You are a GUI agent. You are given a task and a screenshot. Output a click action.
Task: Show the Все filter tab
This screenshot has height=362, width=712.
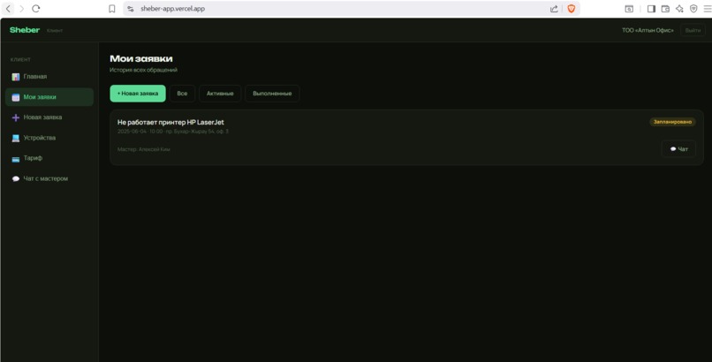tap(182, 94)
